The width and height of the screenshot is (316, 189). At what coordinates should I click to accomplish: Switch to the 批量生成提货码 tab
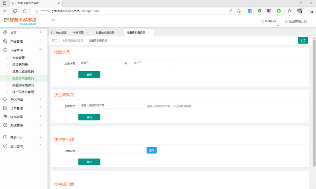(x=105, y=33)
